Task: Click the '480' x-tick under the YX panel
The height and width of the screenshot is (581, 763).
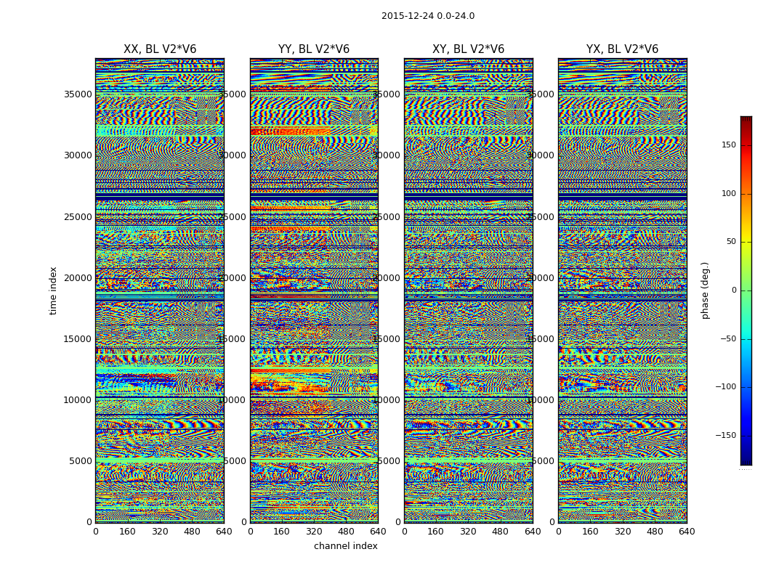Action: (x=655, y=531)
